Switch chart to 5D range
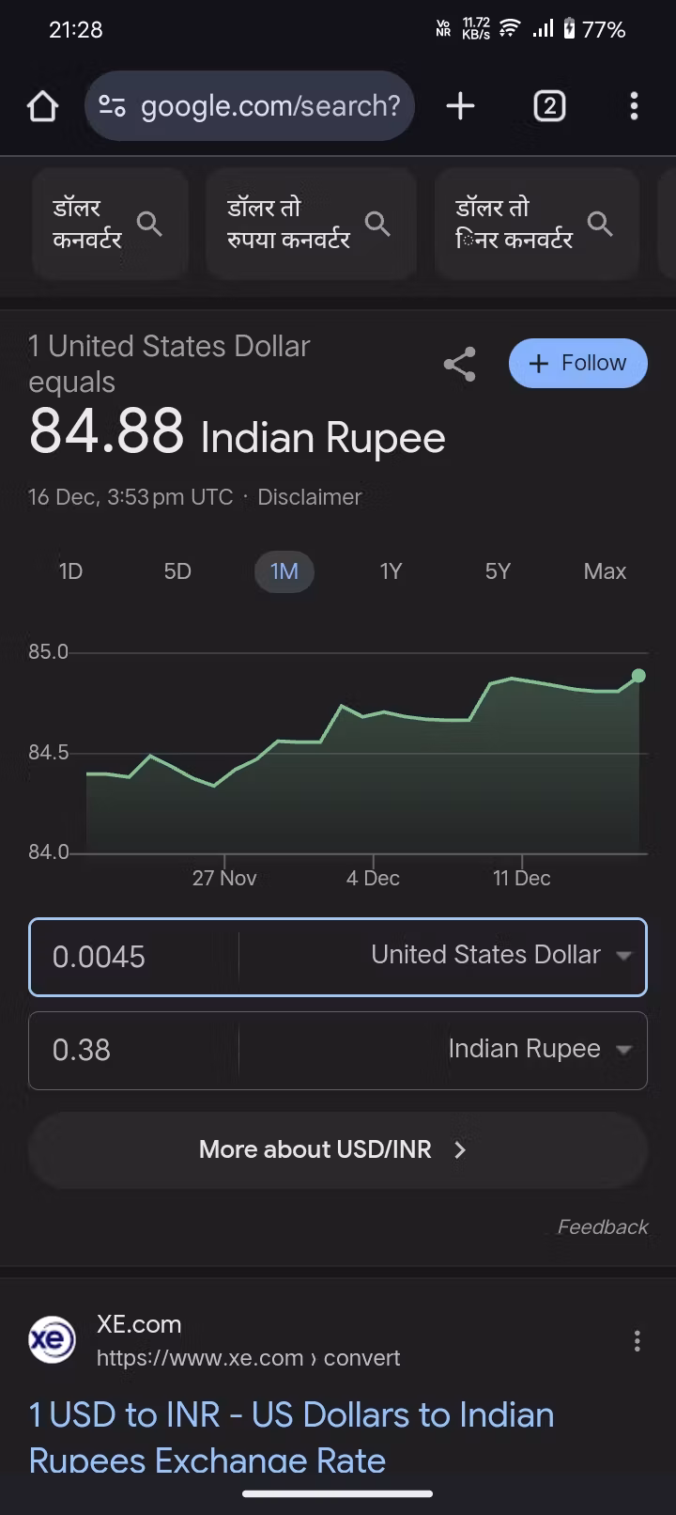Image resolution: width=676 pixels, height=1515 pixels. pyautogui.click(x=177, y=571)
